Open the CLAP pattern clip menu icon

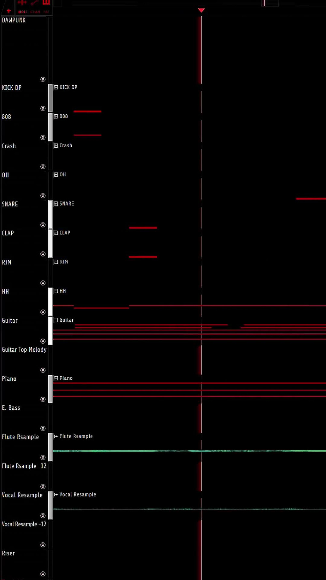pos(56,233)
